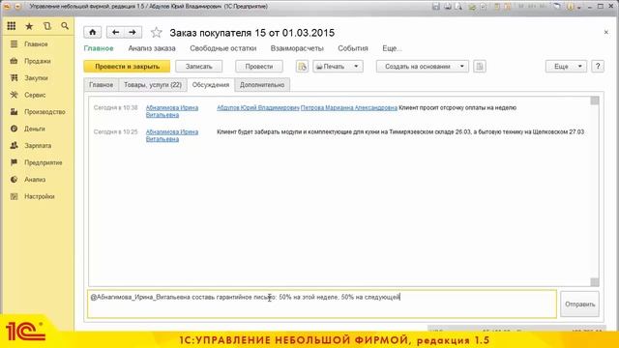The image size is (619, 348).
Task: Open search magnifier in sidebar header
Action: click(x=65, y=26)
